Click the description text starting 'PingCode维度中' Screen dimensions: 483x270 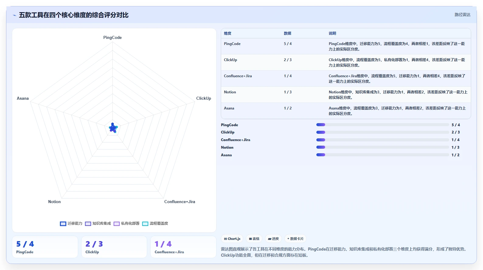397,46
